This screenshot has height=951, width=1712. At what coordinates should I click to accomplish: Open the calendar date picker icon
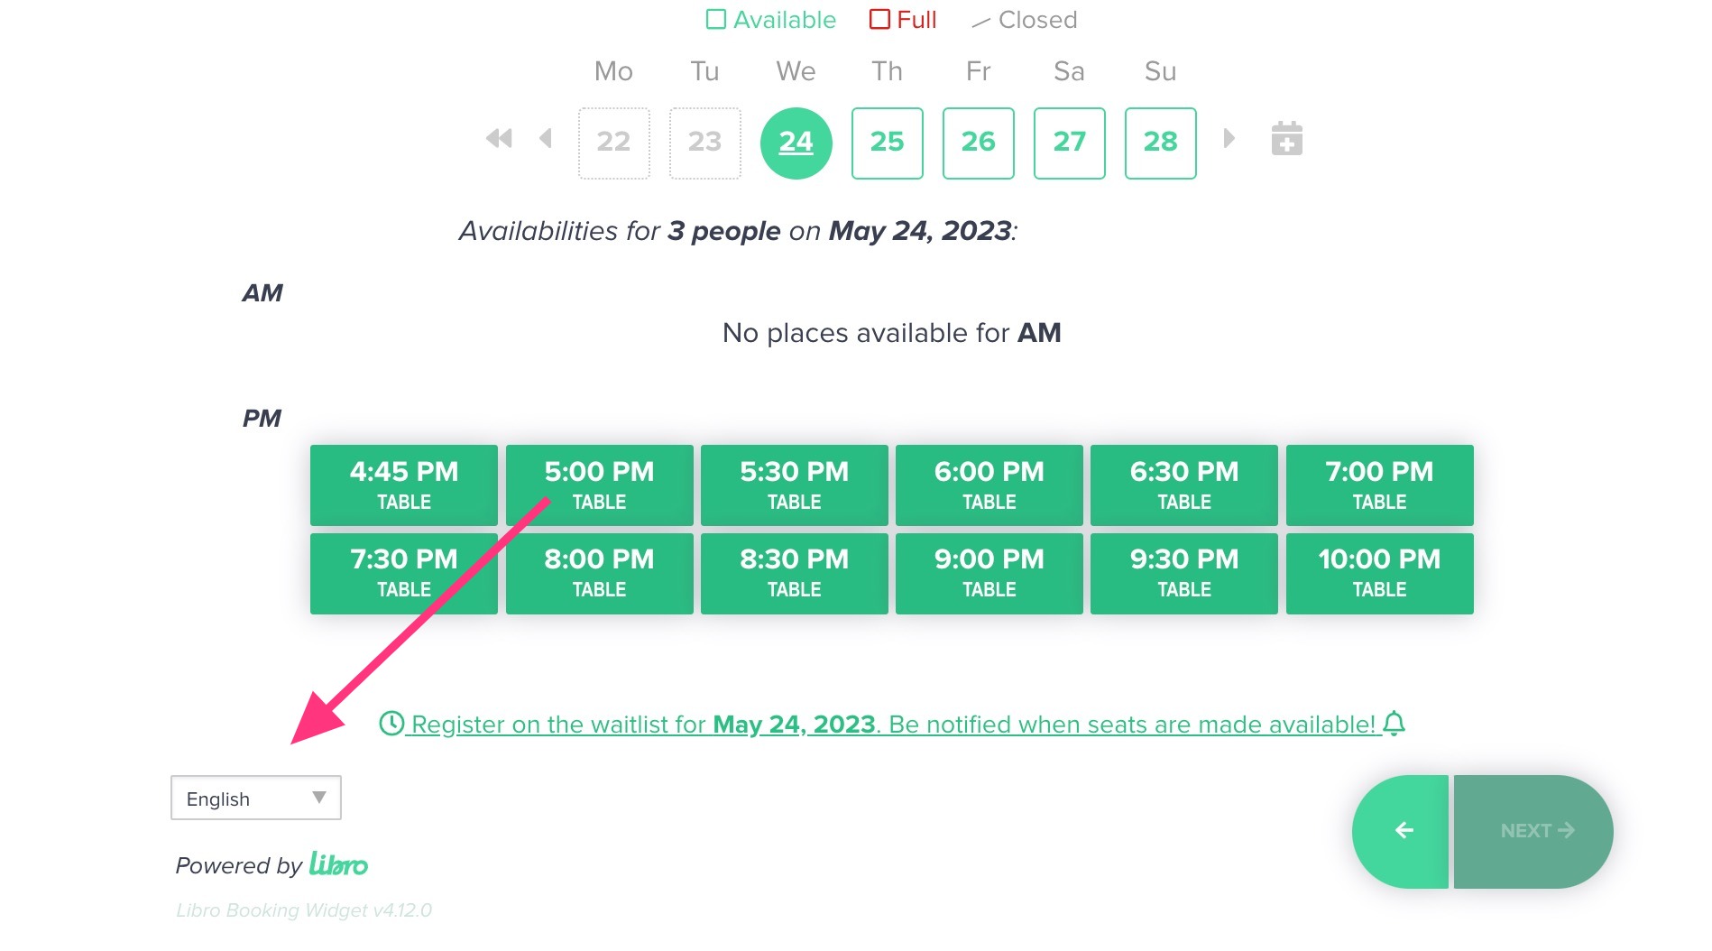1287,139
